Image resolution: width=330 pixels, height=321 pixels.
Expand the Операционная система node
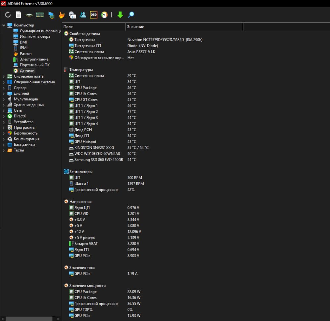click(x=4, y=82)
